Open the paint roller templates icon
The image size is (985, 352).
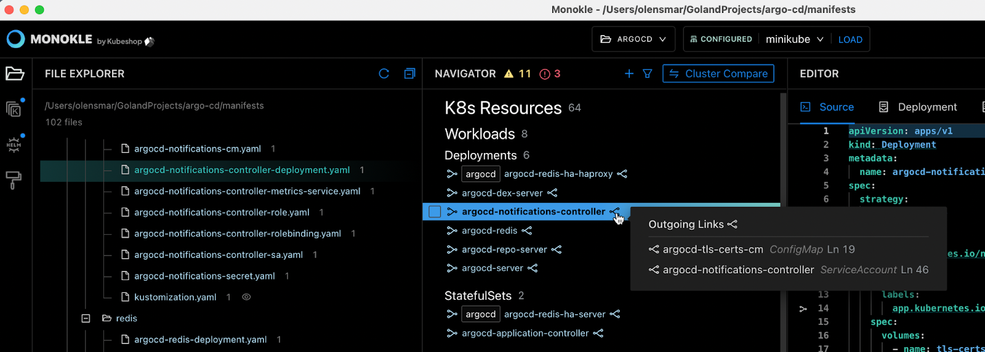pos(14,180)
